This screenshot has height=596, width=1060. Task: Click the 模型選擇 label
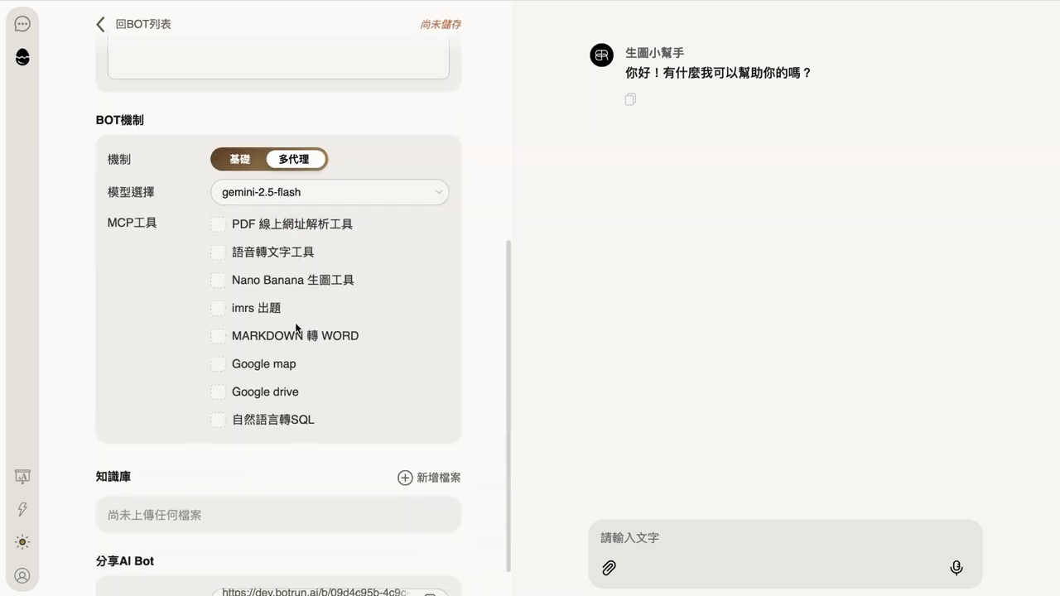click(131, 192)
